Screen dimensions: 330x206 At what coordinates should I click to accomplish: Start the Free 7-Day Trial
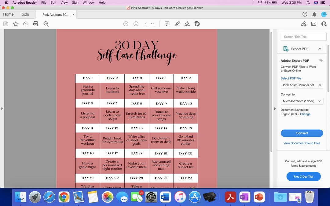pos(303,177)
